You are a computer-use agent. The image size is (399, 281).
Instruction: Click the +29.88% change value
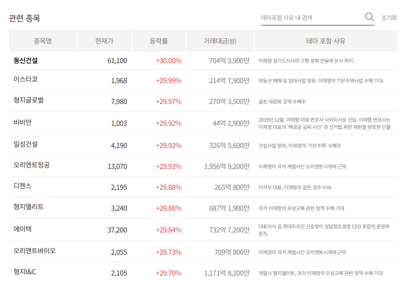click(169, 187)
